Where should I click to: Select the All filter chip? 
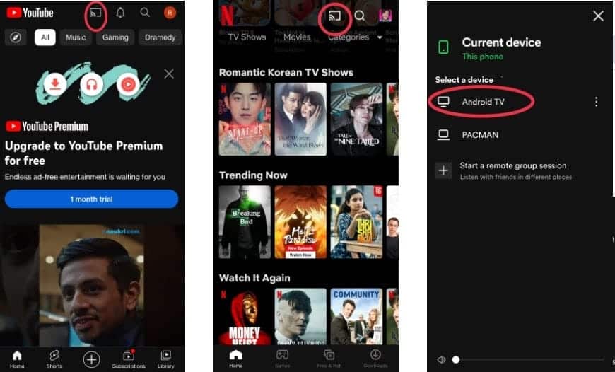coord(45,37)
